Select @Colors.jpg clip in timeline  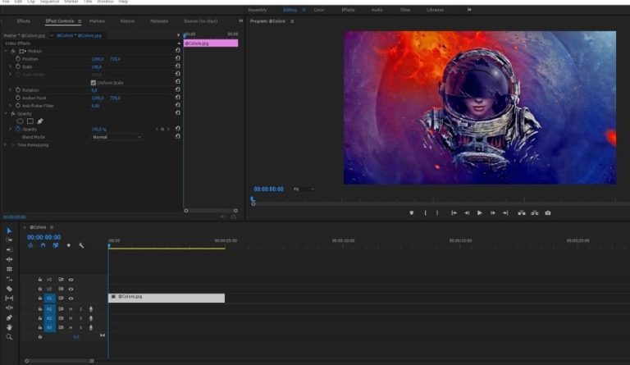(x=167, y=298)
